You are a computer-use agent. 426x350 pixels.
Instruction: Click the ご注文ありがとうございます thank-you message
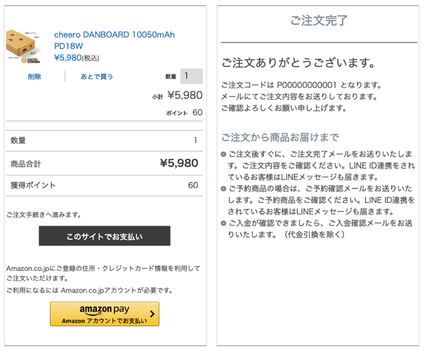(x=298, y=63)
